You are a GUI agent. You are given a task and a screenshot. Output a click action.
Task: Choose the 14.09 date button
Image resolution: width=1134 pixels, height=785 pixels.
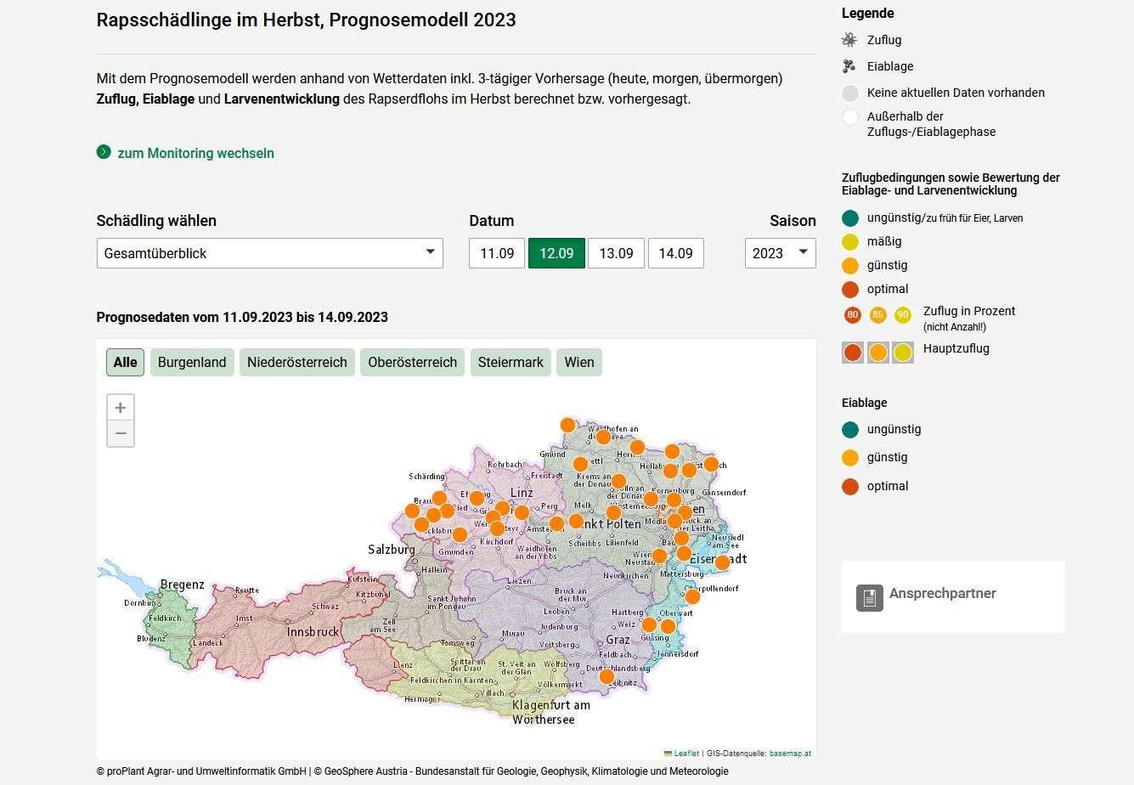click(675, 253)
